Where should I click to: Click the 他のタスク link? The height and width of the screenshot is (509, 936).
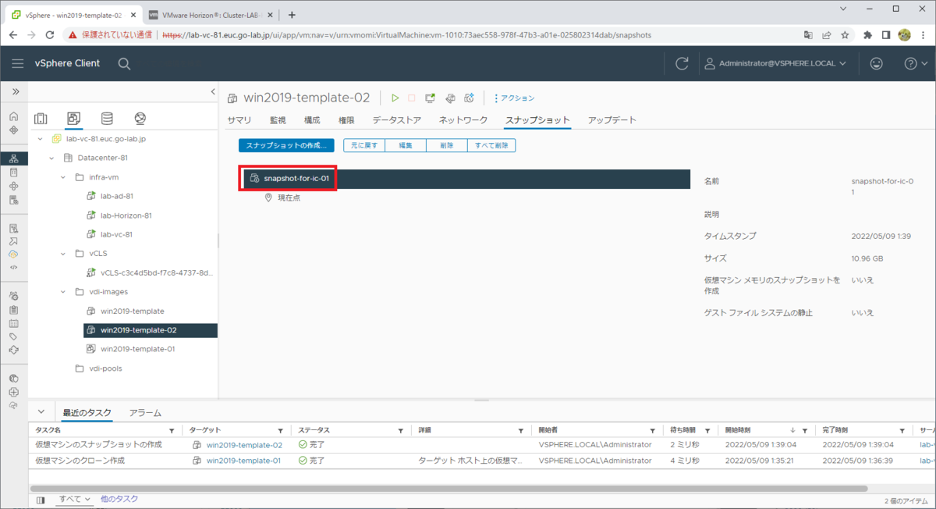[119, 499]
